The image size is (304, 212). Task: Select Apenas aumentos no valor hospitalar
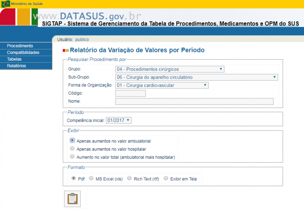(72, 149)
